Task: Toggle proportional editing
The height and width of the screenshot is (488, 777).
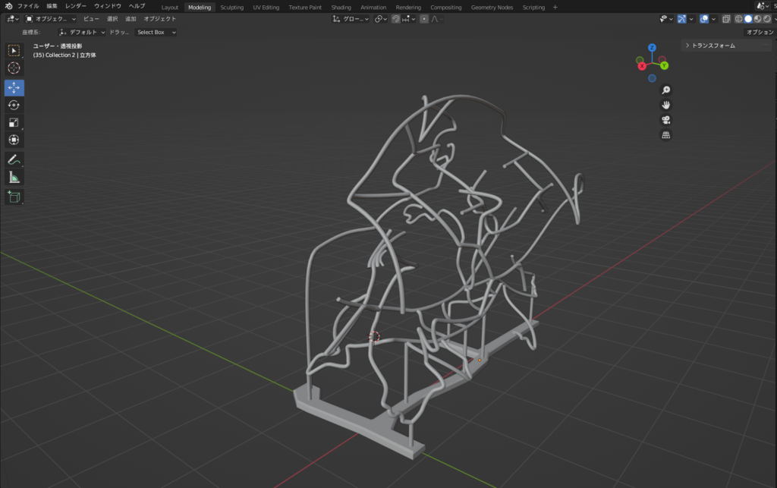Action: coord(423,19)
